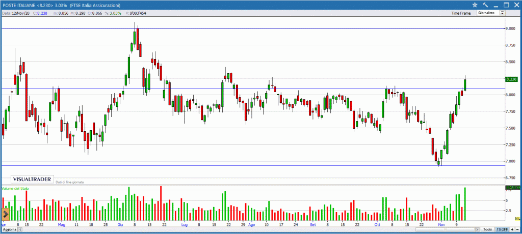Add chart to favorites with star icon

pos(475,5)
